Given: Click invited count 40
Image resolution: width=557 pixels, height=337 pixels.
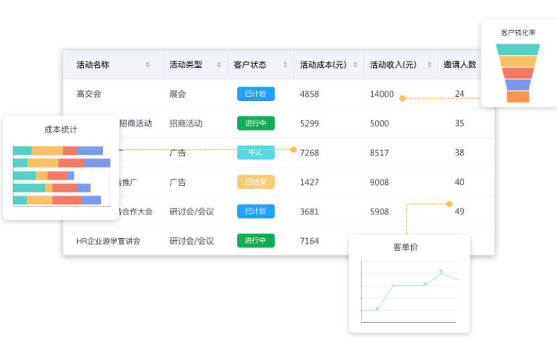Looking at the screenshot, I should 460,182.
